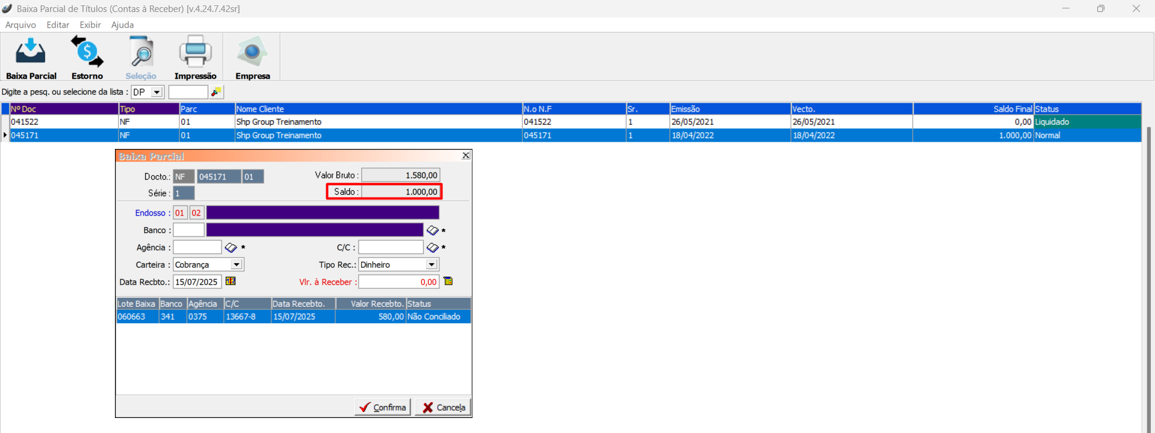Open the Arquivo menu
This screenshot has width=1155, height=433.
(20, 25)
